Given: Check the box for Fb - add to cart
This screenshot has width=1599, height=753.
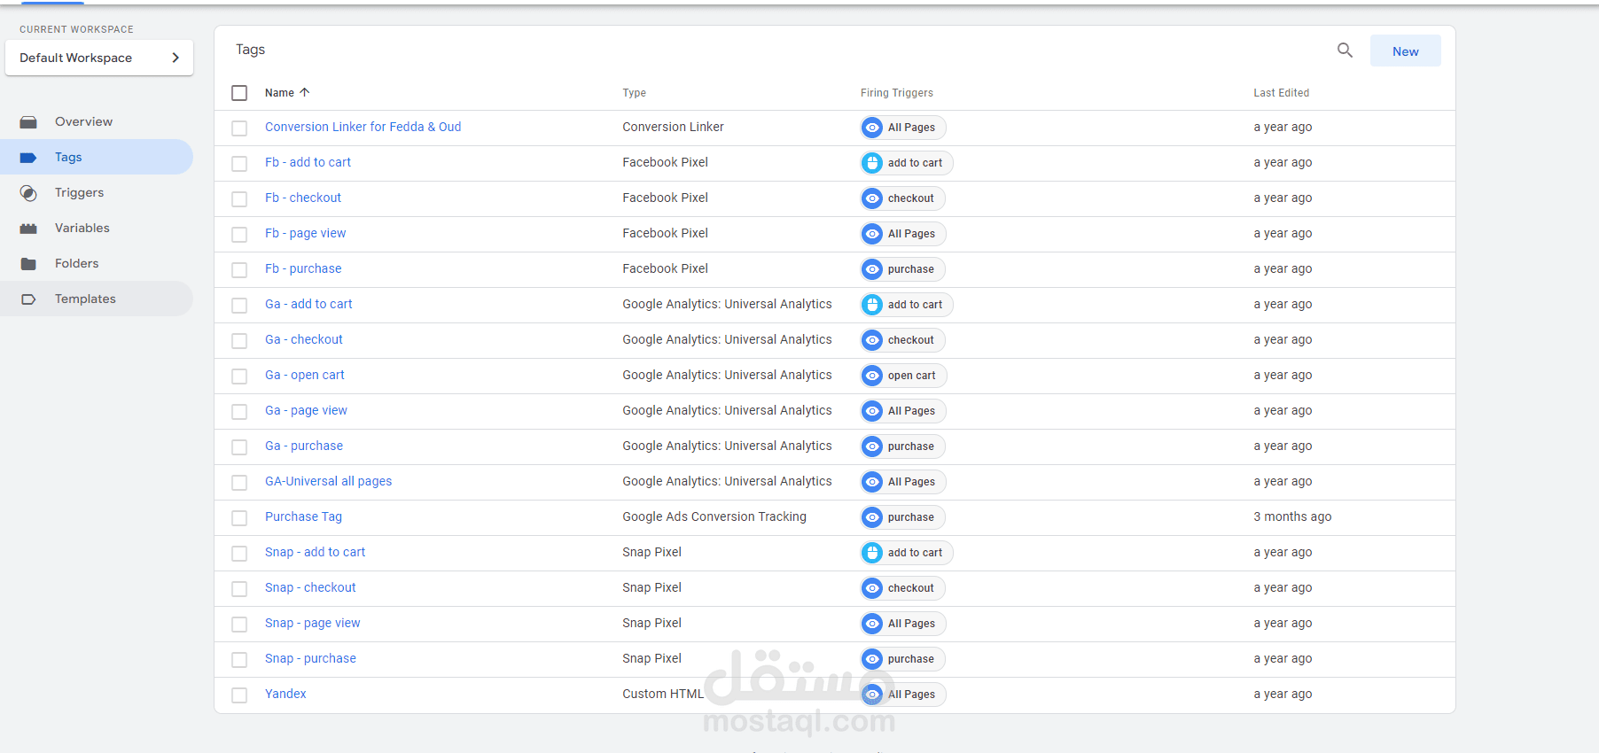Looking at the screenshot, I should [239, 164].
